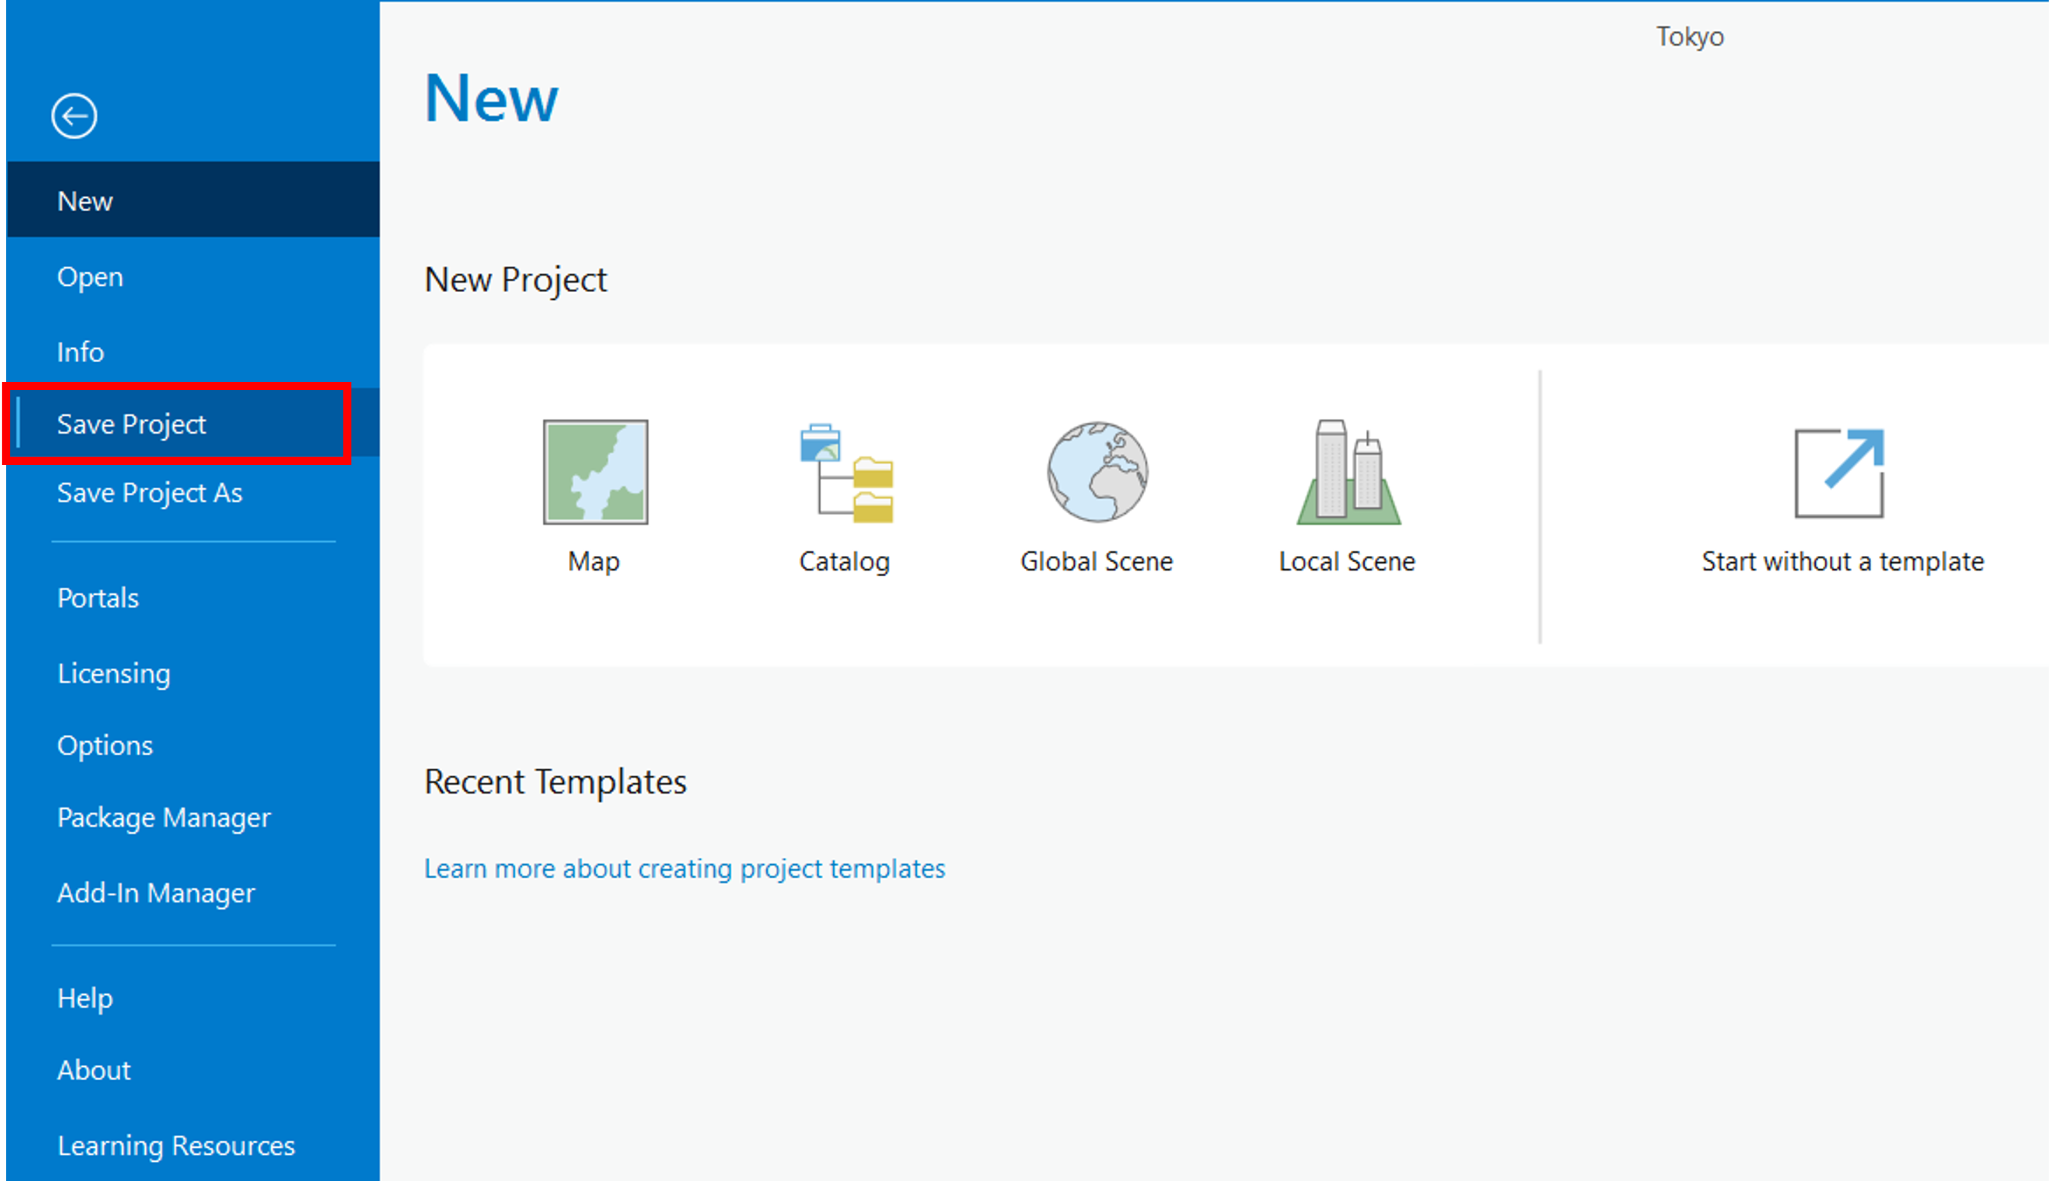Viewport: 2051px width, 1181px height.
Task: Show the Info page
Action: pos(193,352)
